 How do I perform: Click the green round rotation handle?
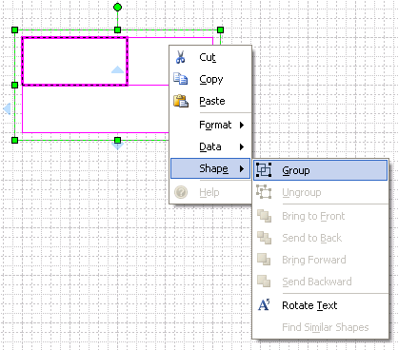pyautogui.click(x=117, y=7)
